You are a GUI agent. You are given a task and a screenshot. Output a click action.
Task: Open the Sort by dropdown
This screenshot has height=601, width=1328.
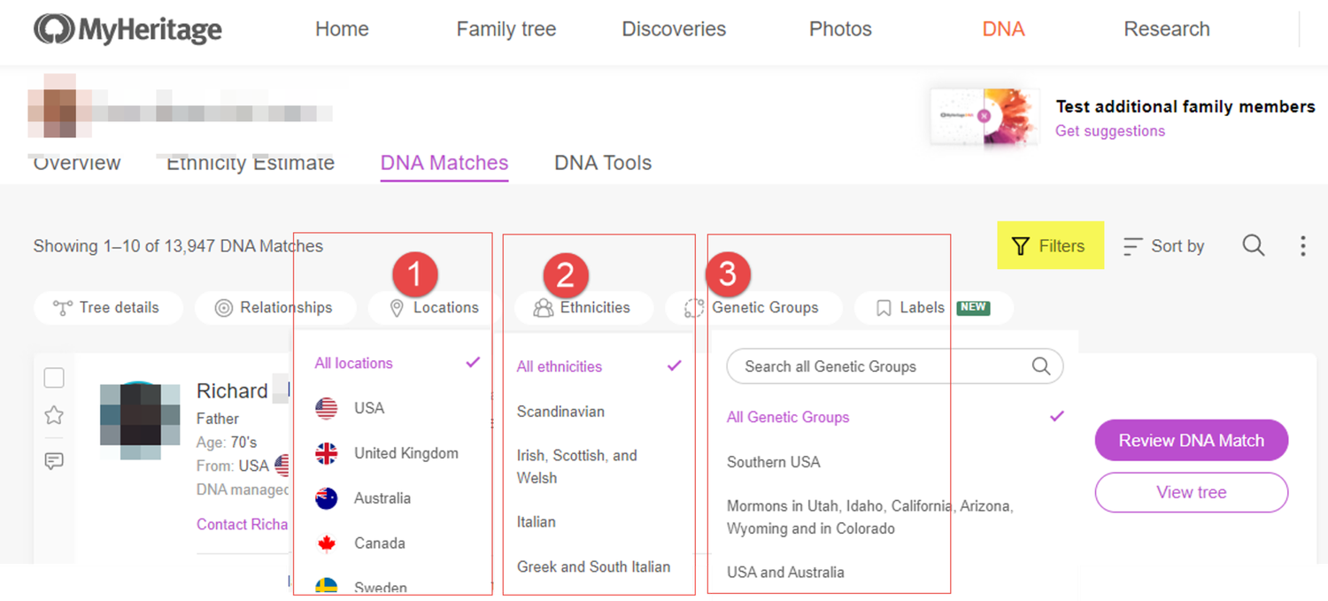click(x=1163, y=246)
